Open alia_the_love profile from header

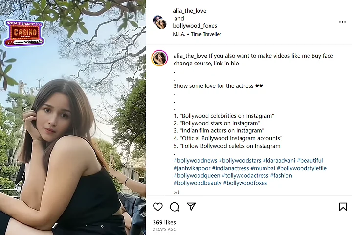[x=190, y=11]
